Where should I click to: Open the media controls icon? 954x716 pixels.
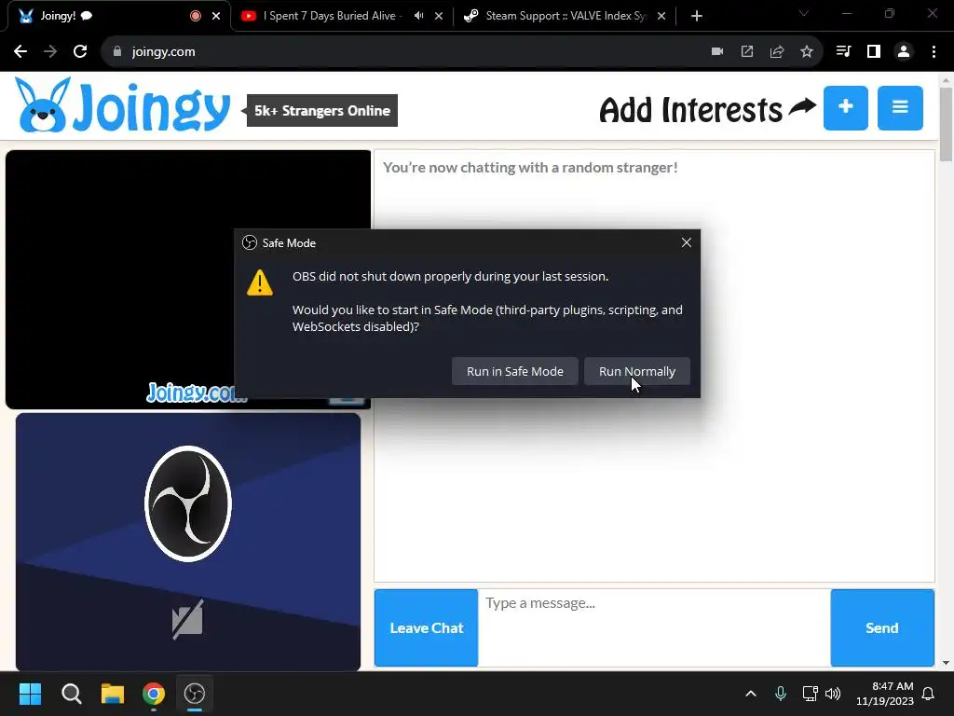pos(843,52)
